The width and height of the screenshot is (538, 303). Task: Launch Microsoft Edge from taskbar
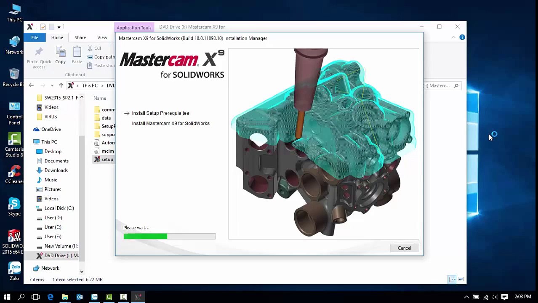click(x=51, y=297)
